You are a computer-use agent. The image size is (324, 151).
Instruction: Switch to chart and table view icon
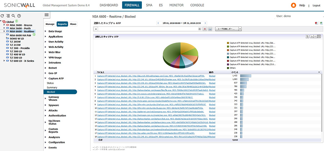tap(319, 36)
